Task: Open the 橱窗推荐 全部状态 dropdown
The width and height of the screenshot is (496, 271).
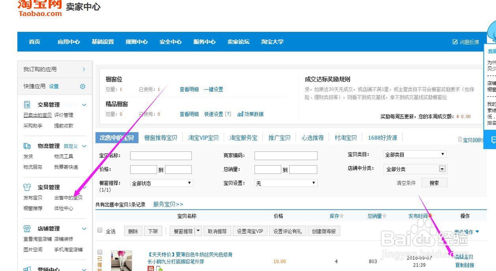Action: click(162, 183)
